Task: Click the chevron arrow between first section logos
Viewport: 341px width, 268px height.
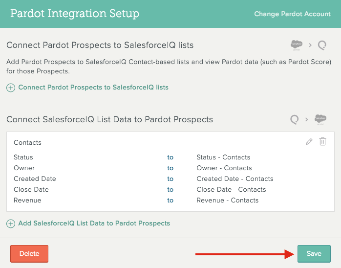Action: coord(310,45)
